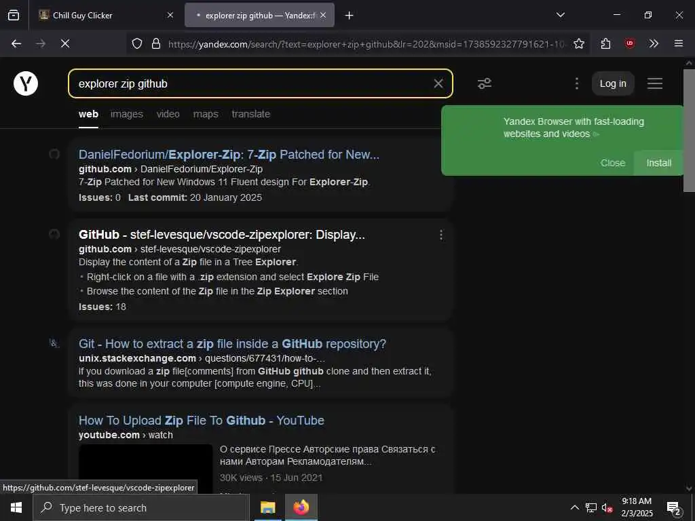Viewport: 695px width, 521px height.
Task: Open the Extensions puzzle icon
Action: [x=605, y=43]
